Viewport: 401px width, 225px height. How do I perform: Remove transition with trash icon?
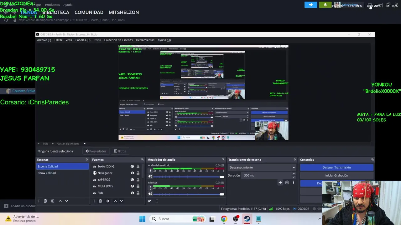(x=287, y=182)
